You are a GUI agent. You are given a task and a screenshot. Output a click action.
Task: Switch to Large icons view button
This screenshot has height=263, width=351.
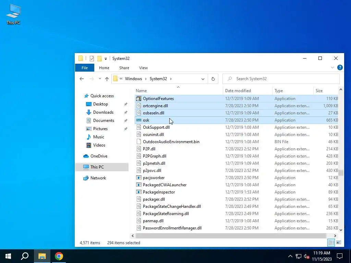tap(339, 243)
